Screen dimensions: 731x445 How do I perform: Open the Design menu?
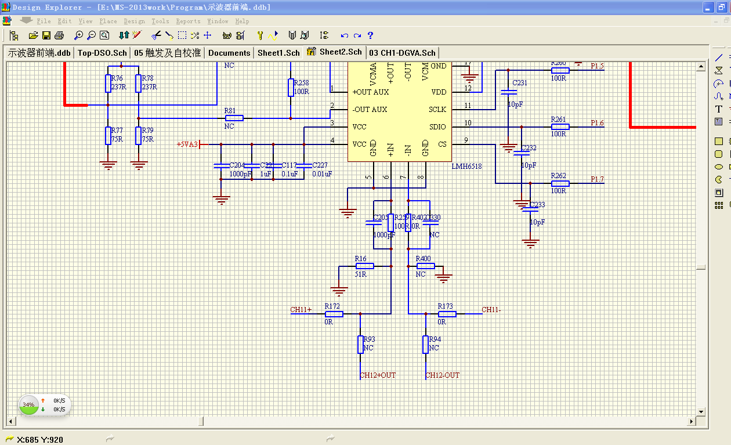pos(134,21)
